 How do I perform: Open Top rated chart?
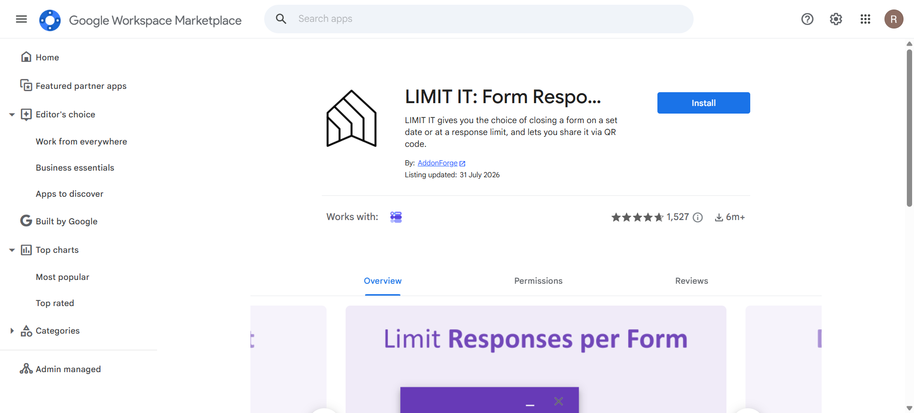click(55, 303)
